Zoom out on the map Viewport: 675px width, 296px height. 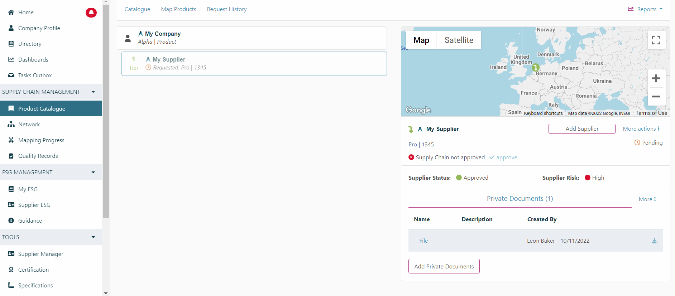[656, 97]
